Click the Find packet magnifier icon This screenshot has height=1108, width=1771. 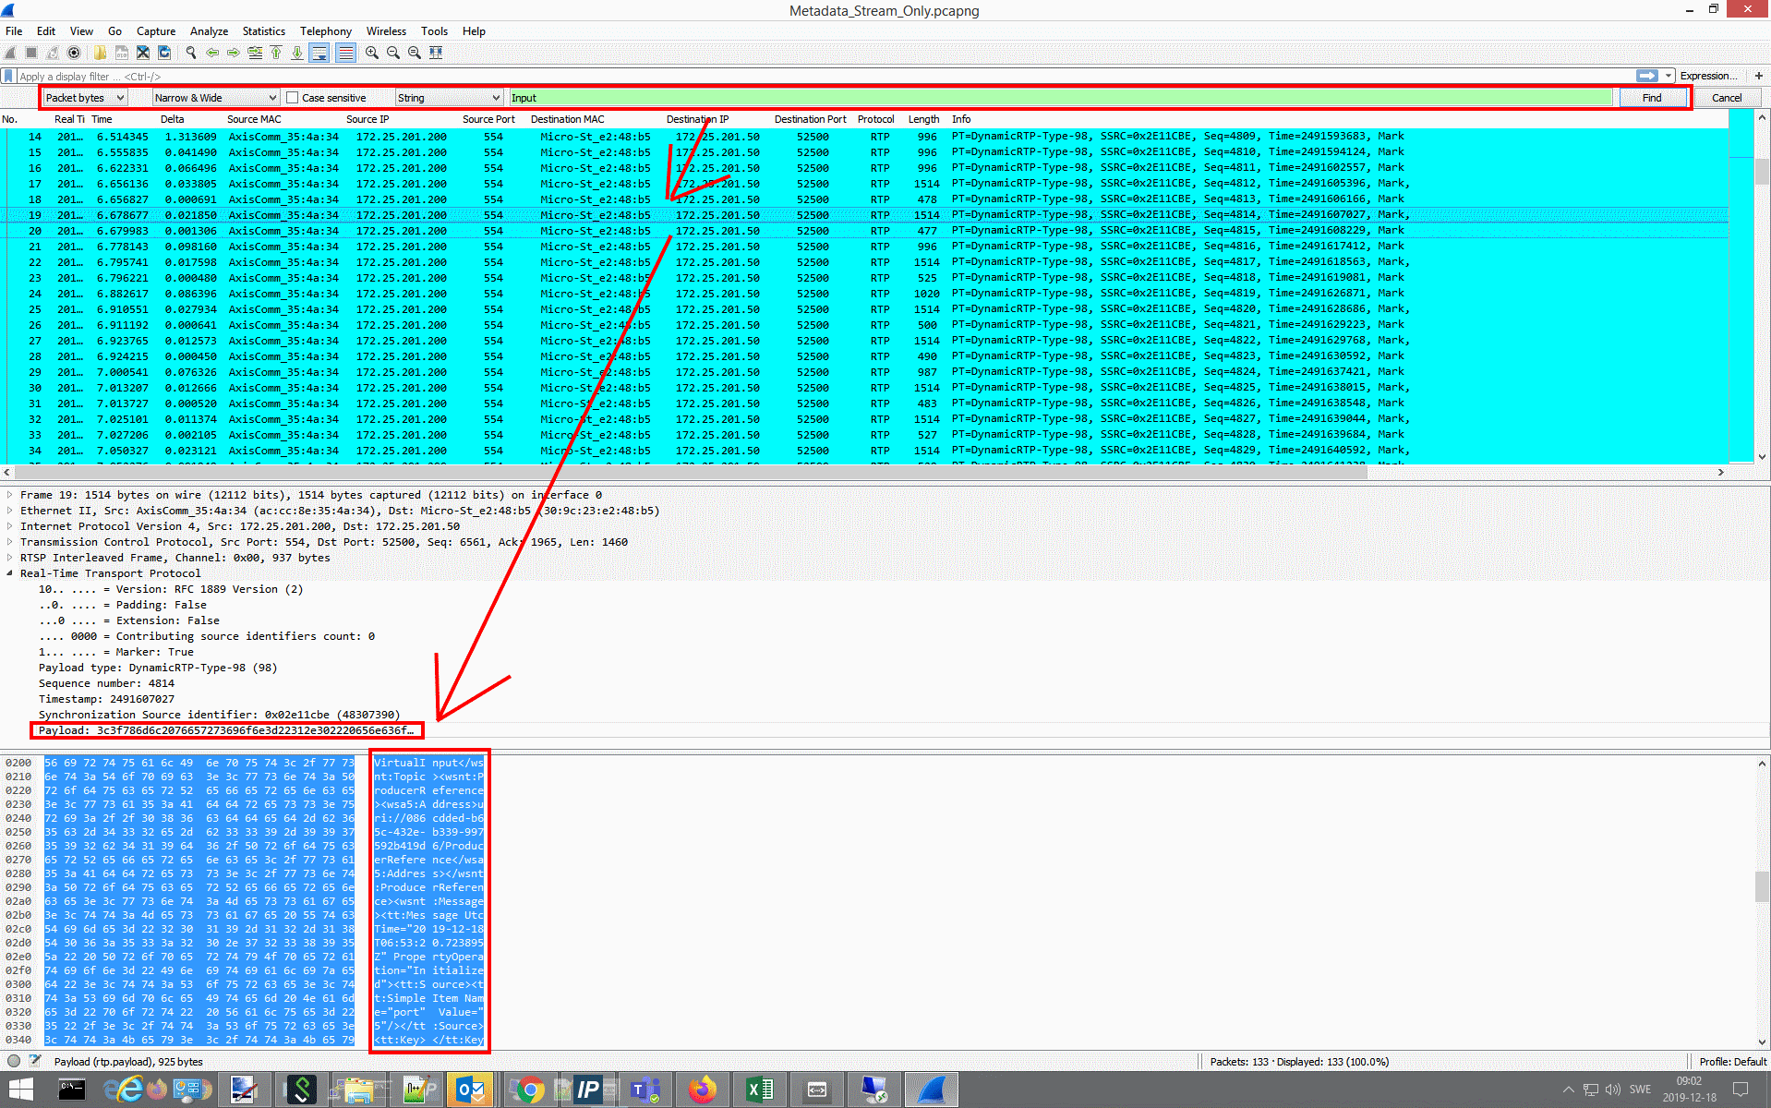pos(191,53)
